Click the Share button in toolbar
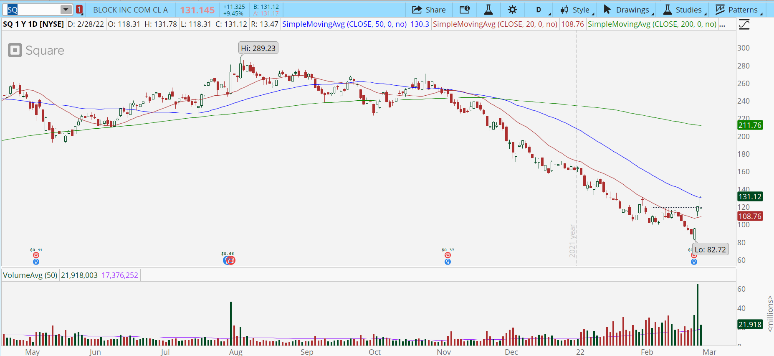The height and width of the screenshot is (356, 774). (429, 10)
